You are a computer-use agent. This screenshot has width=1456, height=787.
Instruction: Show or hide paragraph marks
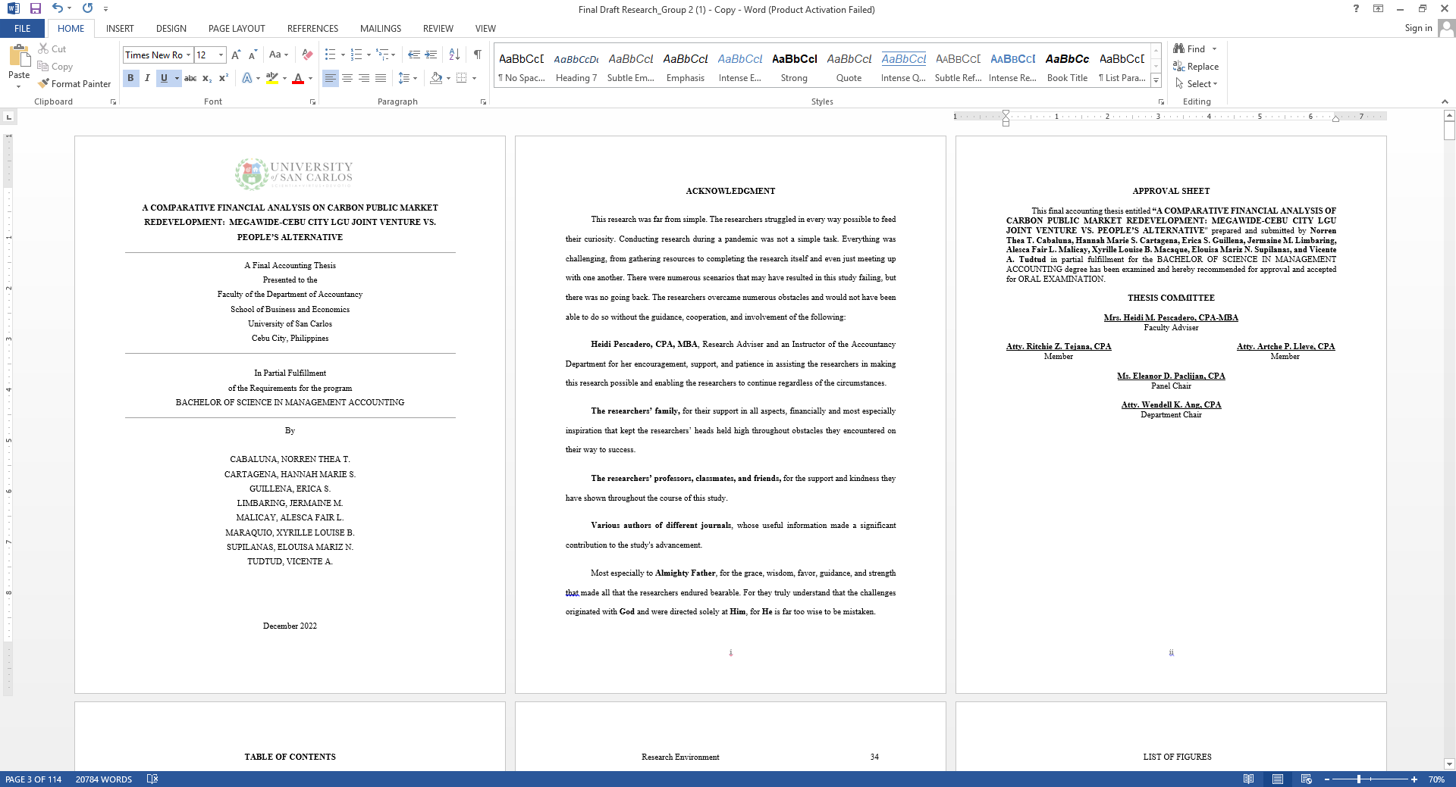(478, 55)
